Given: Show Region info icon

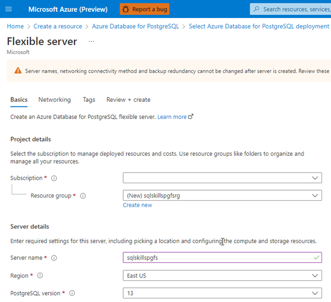Looking at the screenshot, I should tap(40, 276).
